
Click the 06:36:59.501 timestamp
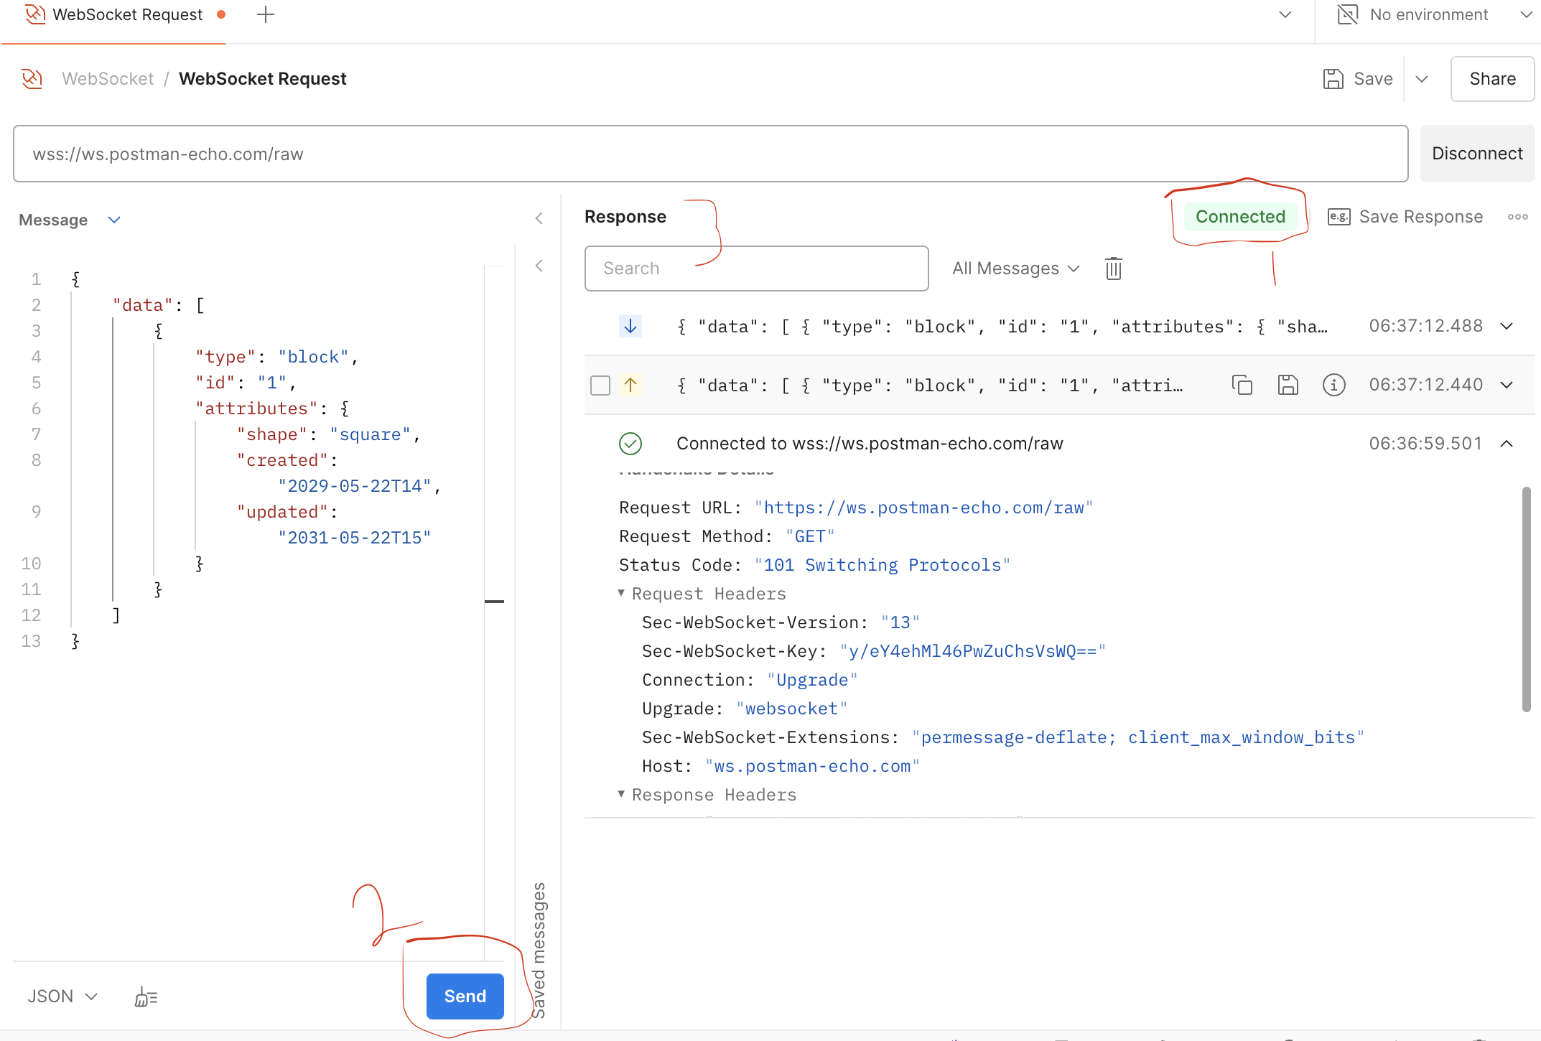[x=1425, y=444]
